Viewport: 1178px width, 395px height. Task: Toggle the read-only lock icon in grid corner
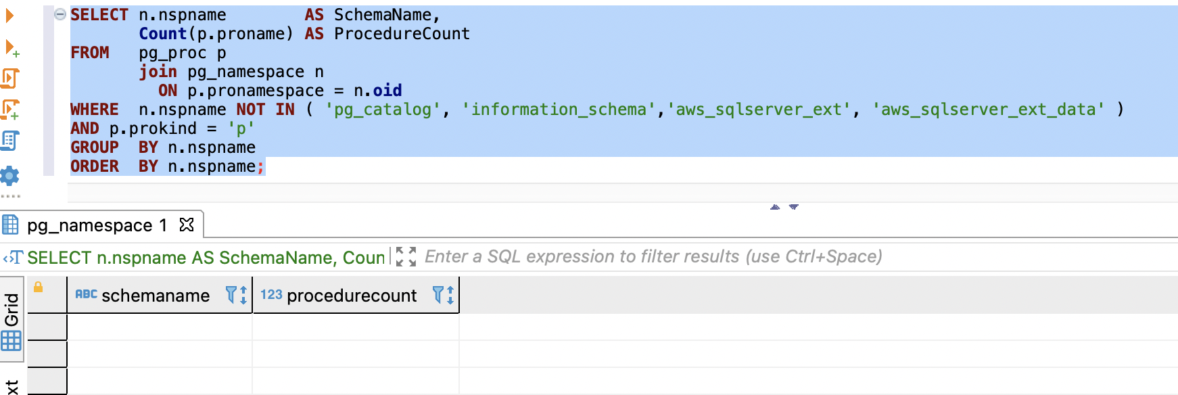[x=39, y=287]
